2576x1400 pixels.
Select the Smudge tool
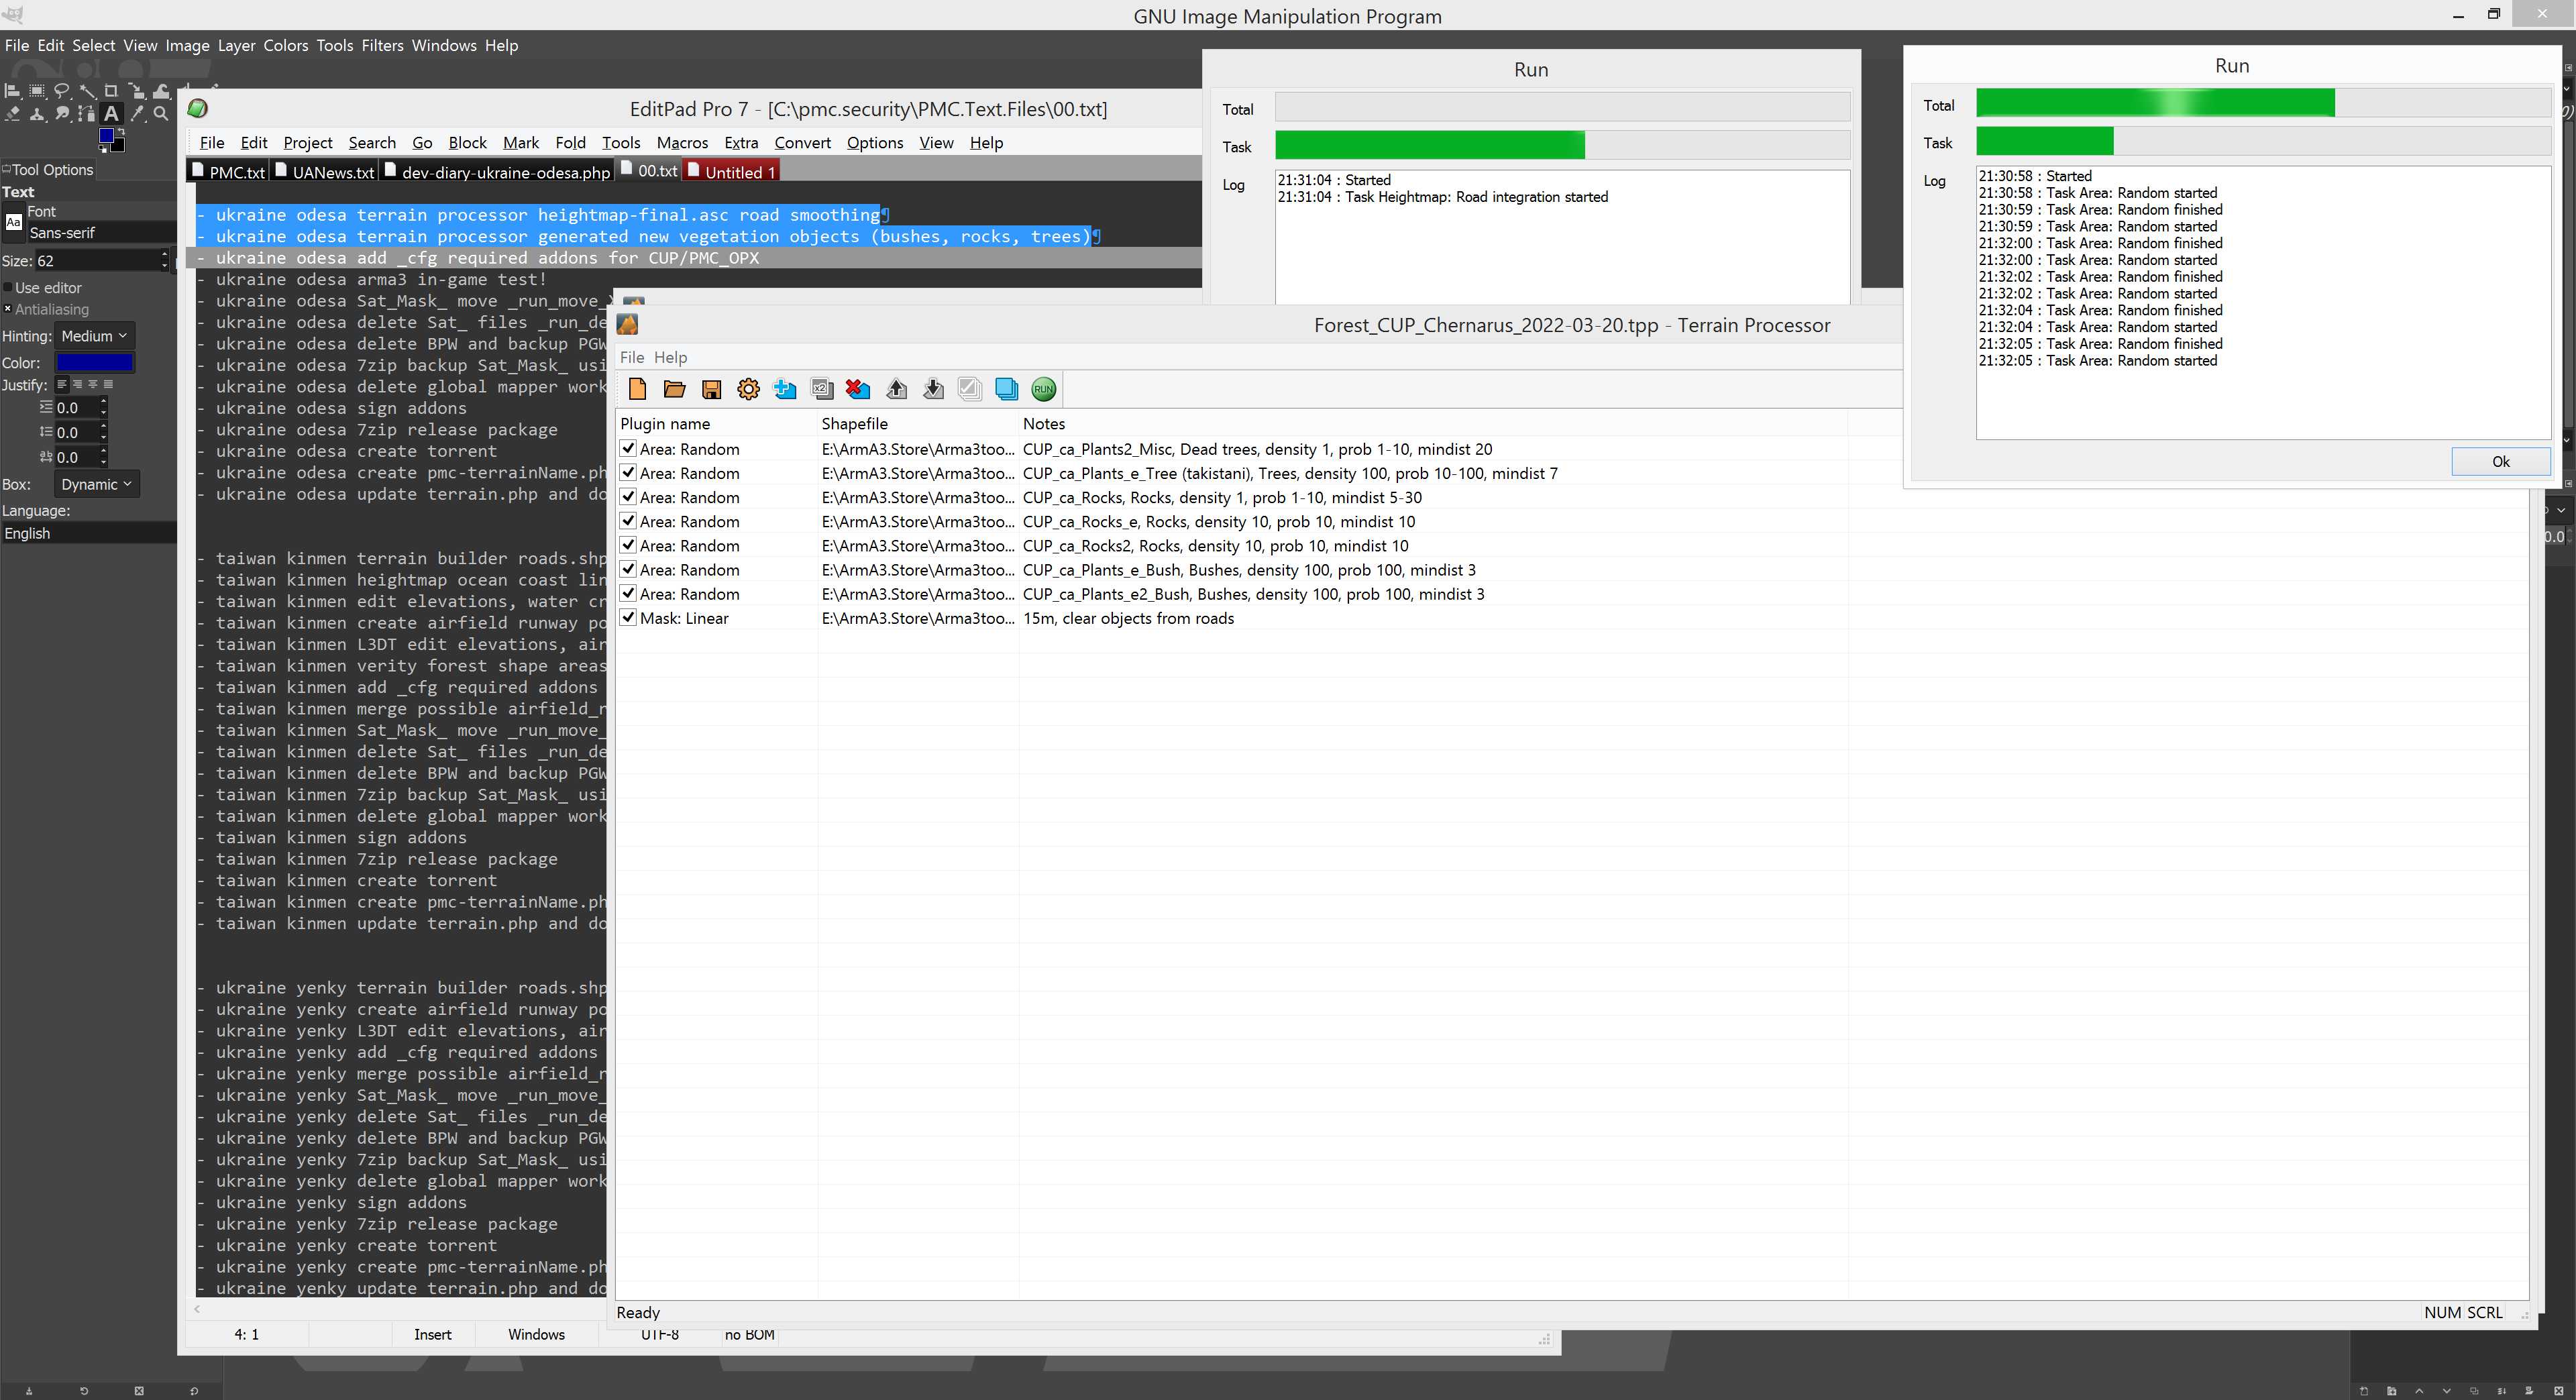pos(62,114)
